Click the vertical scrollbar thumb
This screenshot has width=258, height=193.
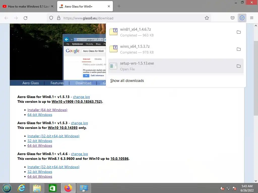256,78
